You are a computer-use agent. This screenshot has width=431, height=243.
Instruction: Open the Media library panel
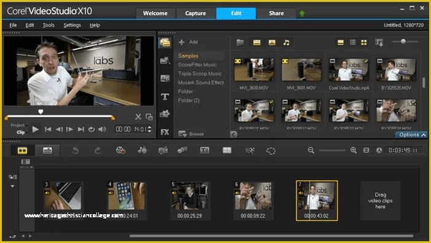(165, 42)
